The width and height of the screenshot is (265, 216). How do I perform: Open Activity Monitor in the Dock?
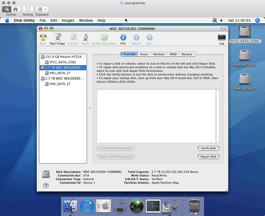(x=153, y=206)
